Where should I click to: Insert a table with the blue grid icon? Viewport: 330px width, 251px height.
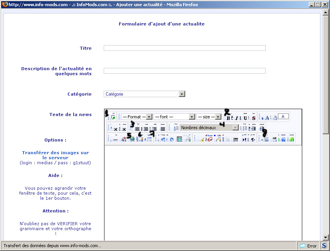tap(149, 139)
